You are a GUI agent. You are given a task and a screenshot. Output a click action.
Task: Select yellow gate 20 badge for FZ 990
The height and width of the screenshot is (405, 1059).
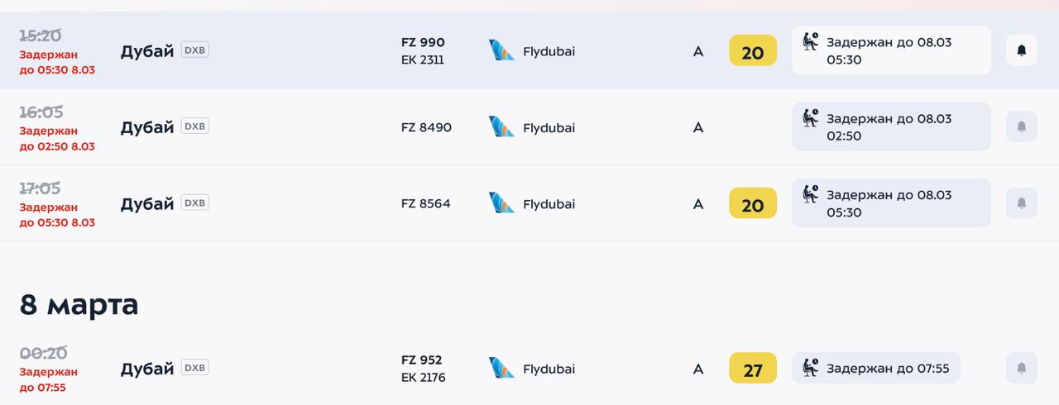point(752,51)
